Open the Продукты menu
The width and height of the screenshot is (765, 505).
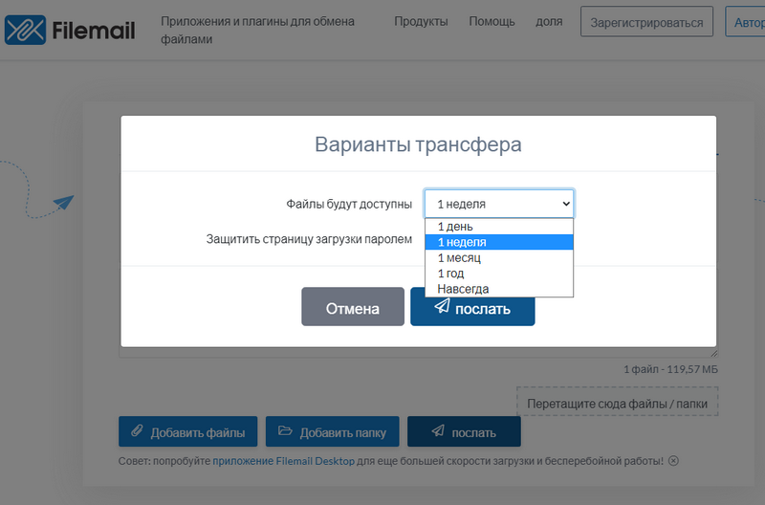tap(421, 21)
